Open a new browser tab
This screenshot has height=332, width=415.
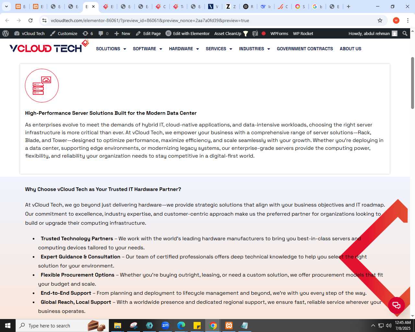(349, 6)
